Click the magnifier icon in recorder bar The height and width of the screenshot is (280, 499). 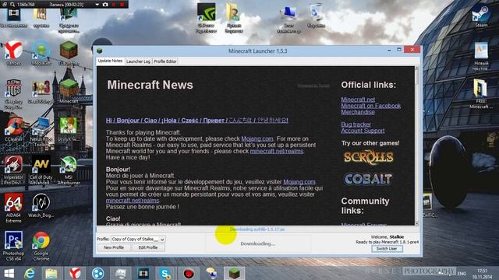click(12, 5)
